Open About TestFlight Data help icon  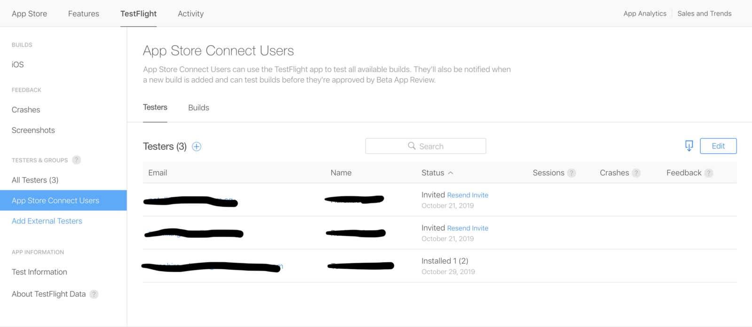click(94, 294)
